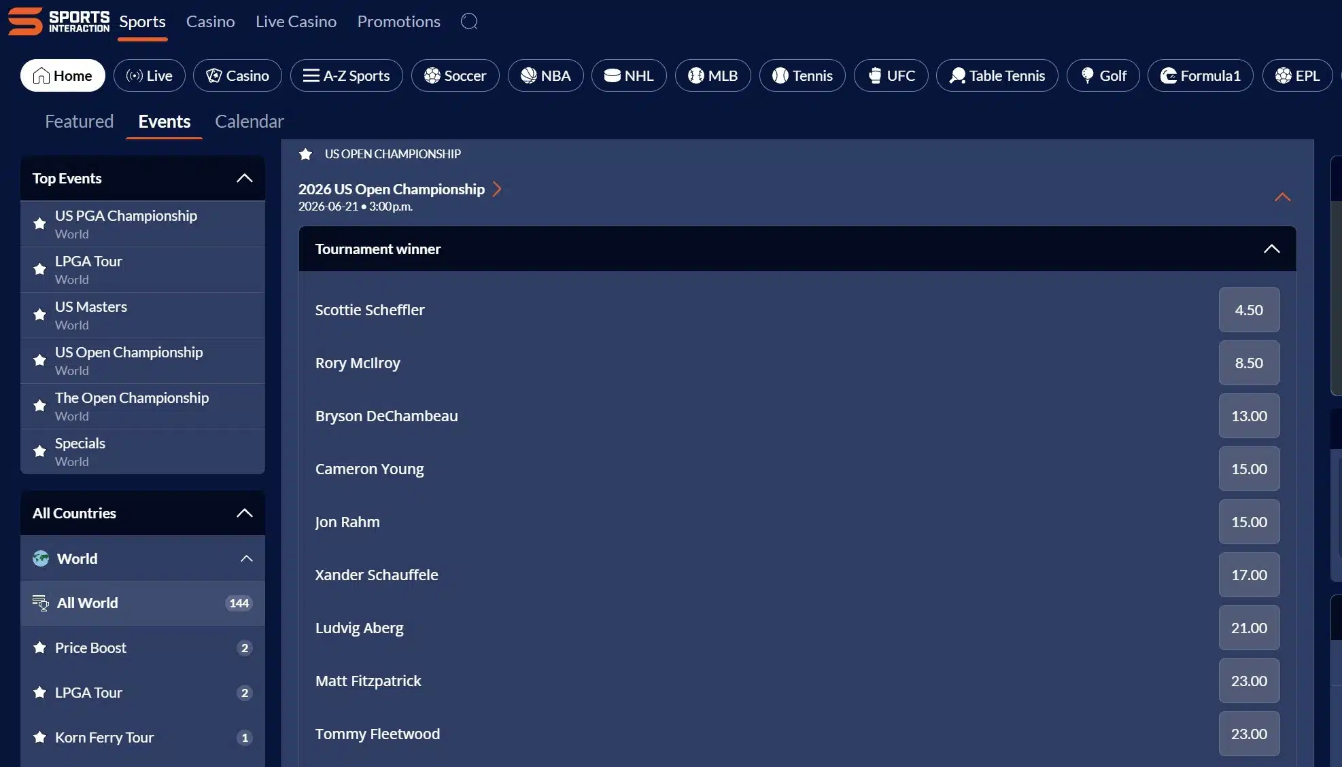Viewport: 1342px width, 767px height.
Task: Bet on Ludvig Aberg at 21.00
Action: (x=1249, y=628)
